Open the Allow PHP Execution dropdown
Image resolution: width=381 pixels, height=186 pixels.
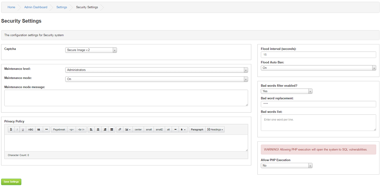click(287, 165)
